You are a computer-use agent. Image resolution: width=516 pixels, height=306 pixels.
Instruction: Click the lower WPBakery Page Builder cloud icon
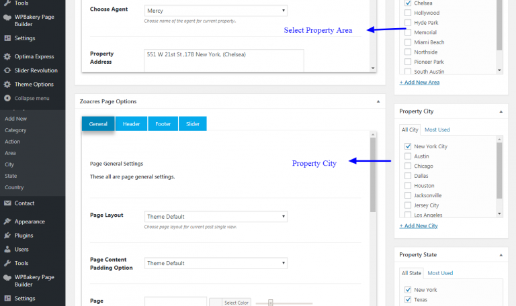(7, 277)
